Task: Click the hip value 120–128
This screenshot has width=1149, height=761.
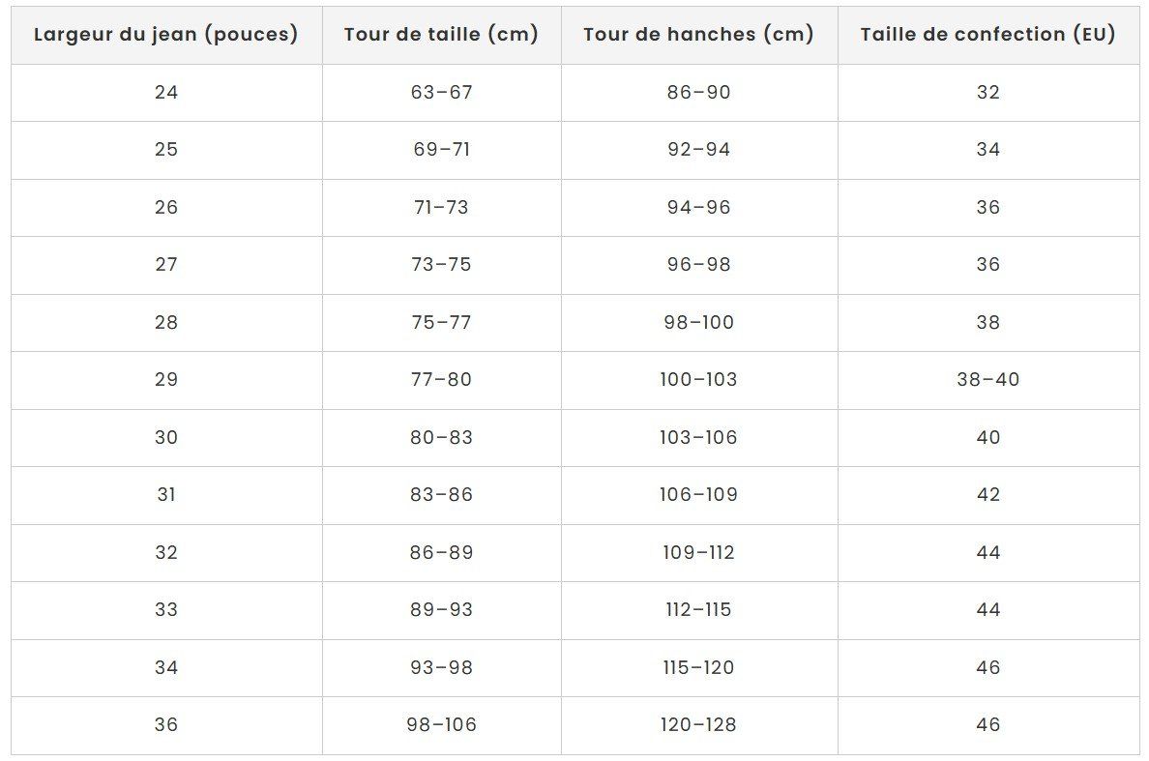Action: [x=699, y=725]
